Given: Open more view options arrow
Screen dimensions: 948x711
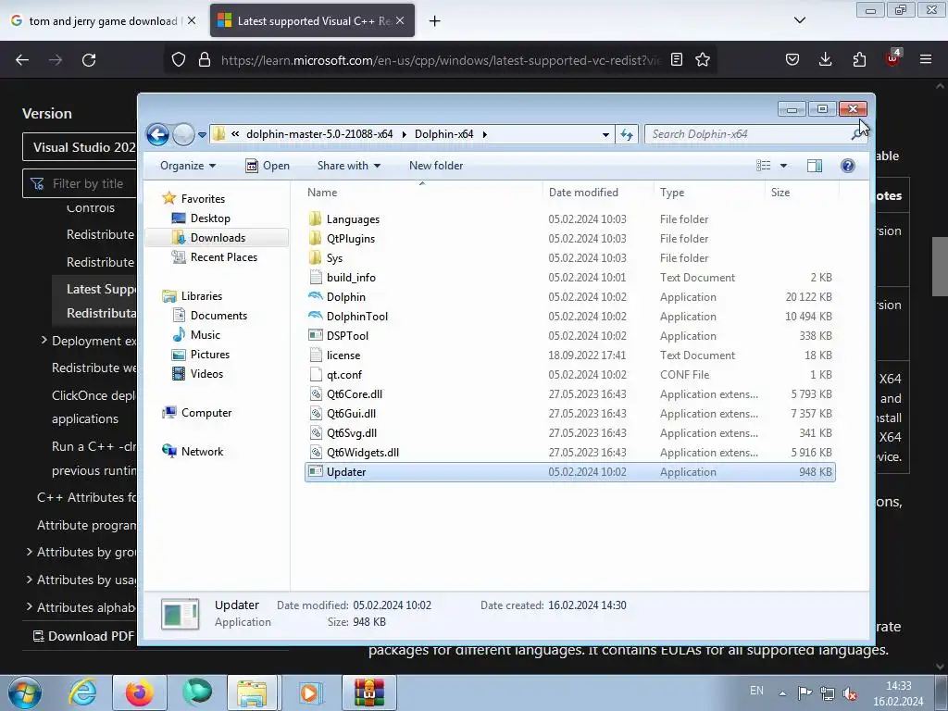Looking at the screenshot, I should pos(783,166).
